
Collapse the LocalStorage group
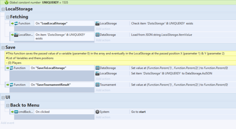[3, 9]
